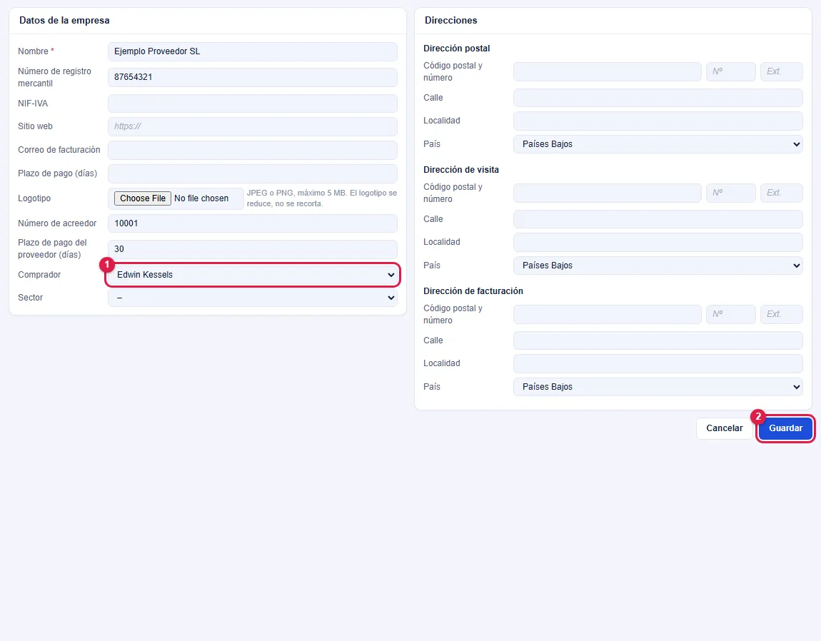Click the Ext. field under Dirección de facturación
Screen dimensions: 821x641
point(781,314)
